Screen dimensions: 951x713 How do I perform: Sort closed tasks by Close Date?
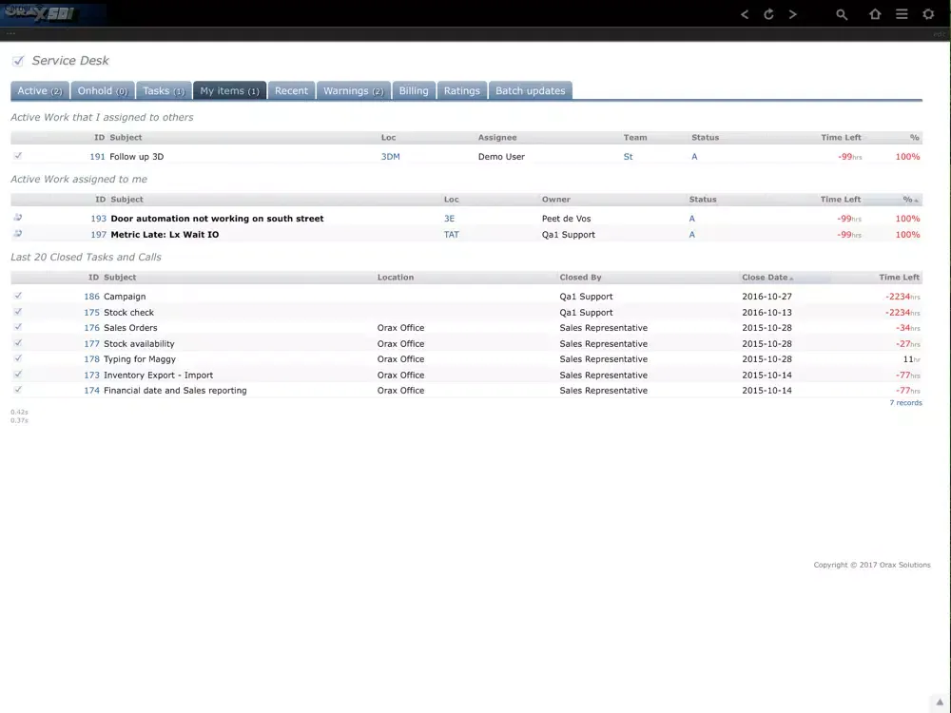[766, 278]
